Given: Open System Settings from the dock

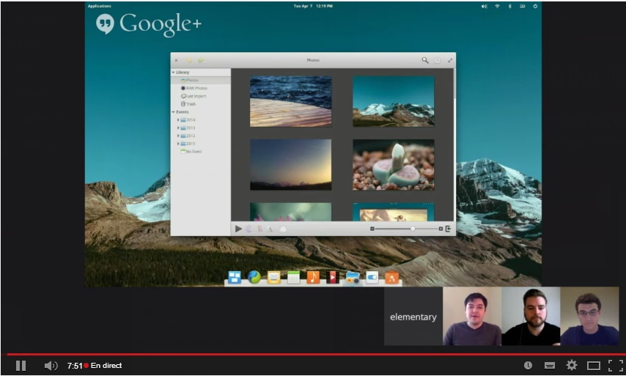Looking at the screenshot, I should click(372, 278).
